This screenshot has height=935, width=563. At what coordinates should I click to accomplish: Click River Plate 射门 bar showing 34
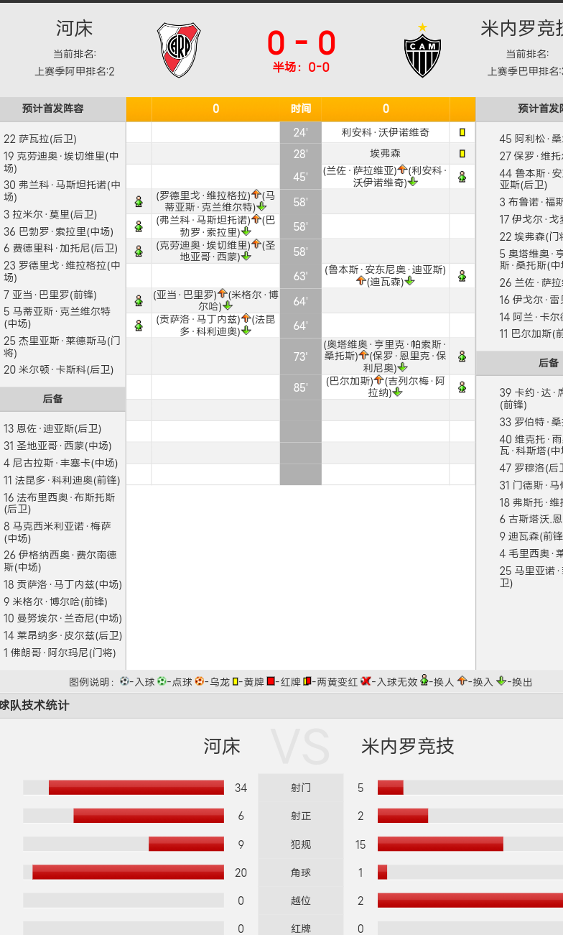click(x=136, y=788)
